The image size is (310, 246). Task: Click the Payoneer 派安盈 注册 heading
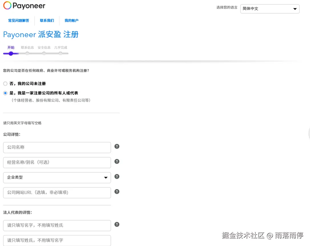(x=41, y=34)
